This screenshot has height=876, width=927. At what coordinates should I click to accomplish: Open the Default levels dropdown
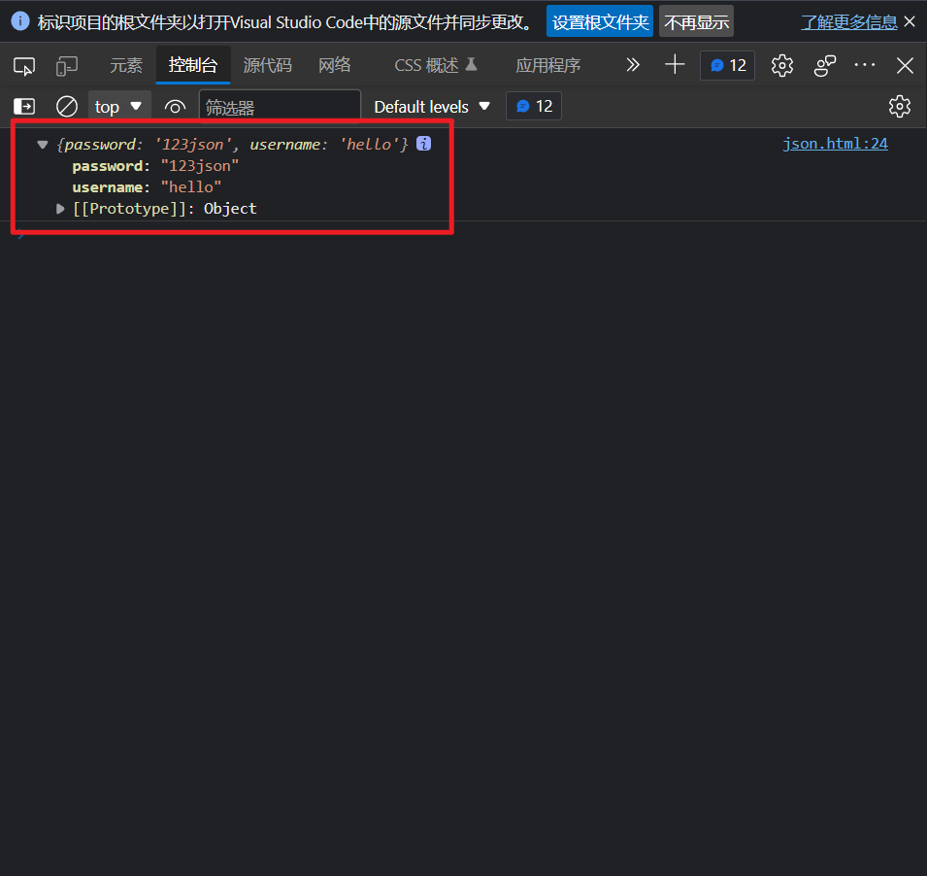click(432, 107)
